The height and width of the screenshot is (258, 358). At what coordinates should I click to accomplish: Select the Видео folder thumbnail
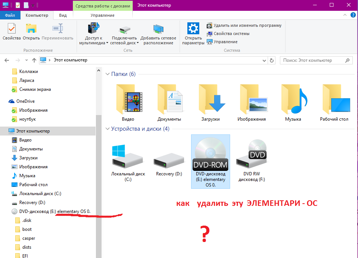tap(128, 103)
